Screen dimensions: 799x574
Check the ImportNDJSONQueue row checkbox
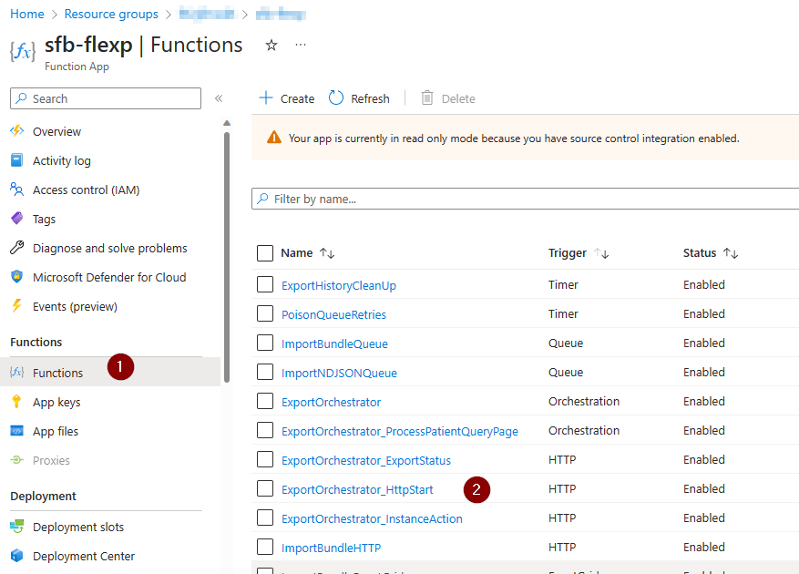click(265, 372)
